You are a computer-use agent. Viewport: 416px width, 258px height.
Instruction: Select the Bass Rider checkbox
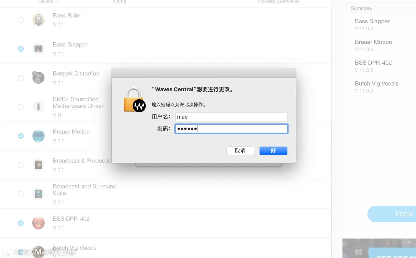point(21,20)
